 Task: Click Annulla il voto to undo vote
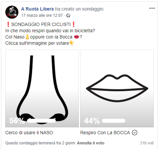[91, 143]
